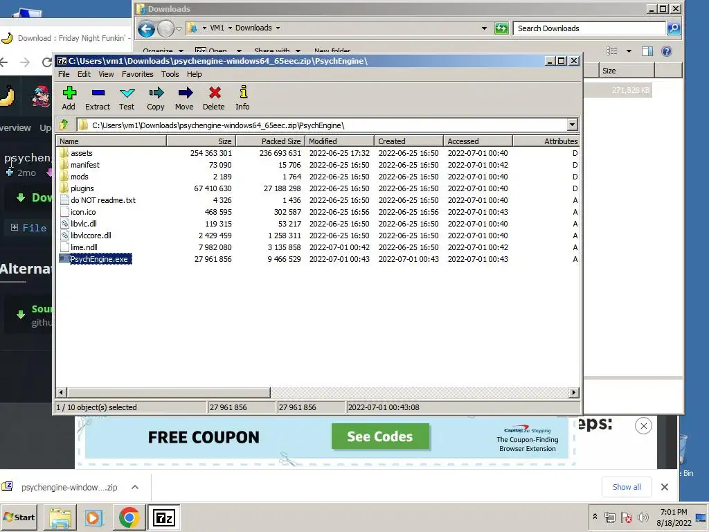This screenshot has width=709, height=532.
Task: Open Windows Explorer from the taskbar
Action: click(x=60, y=517)
